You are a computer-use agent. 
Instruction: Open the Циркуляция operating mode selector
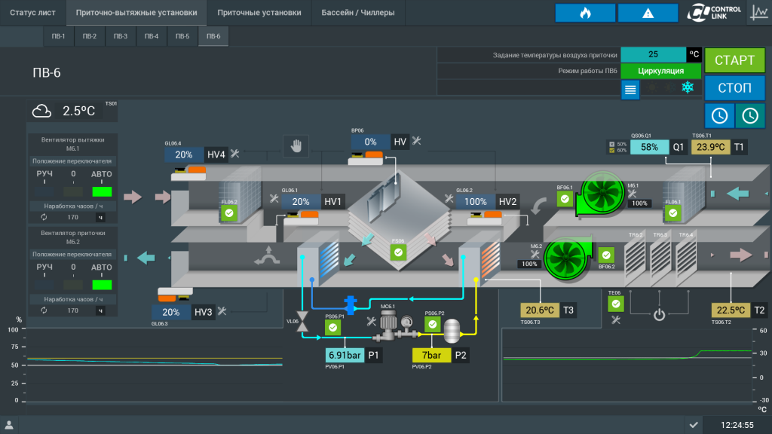pyautogui.click(x=660, y=71)
